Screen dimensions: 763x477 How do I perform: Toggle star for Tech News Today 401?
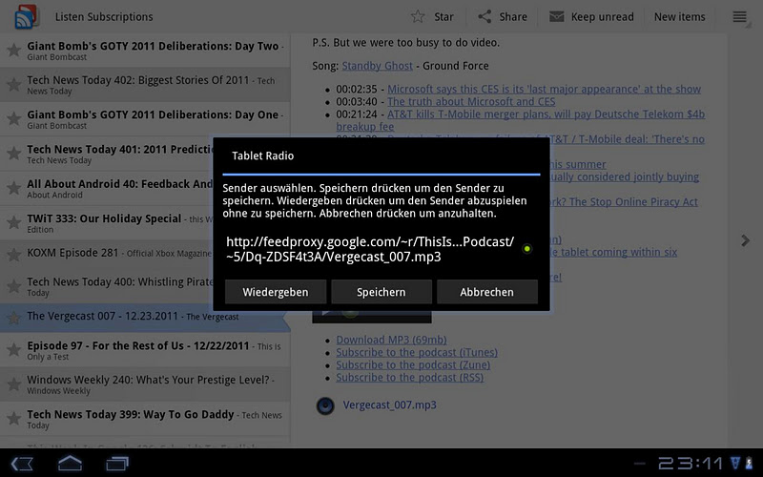pos(13,154)
